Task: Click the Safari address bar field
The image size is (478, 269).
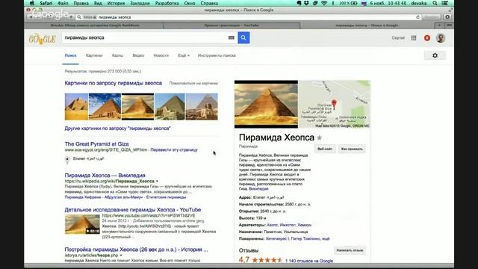Action: 249,17
